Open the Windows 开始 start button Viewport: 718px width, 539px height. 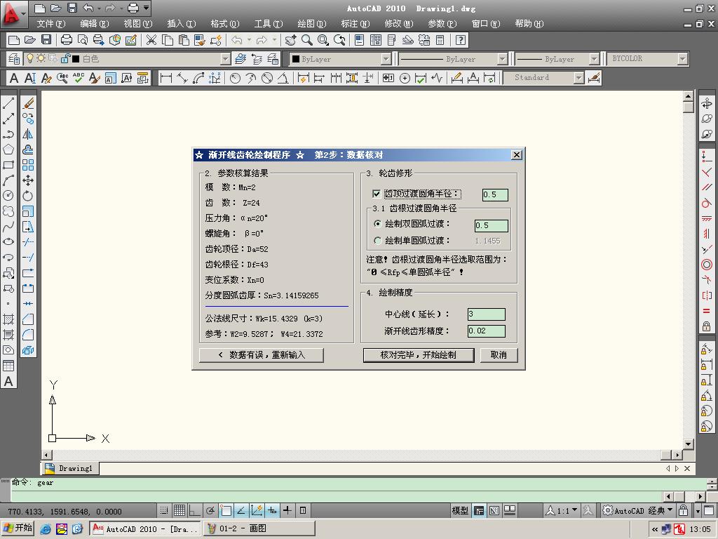click(x=18, y=528)
